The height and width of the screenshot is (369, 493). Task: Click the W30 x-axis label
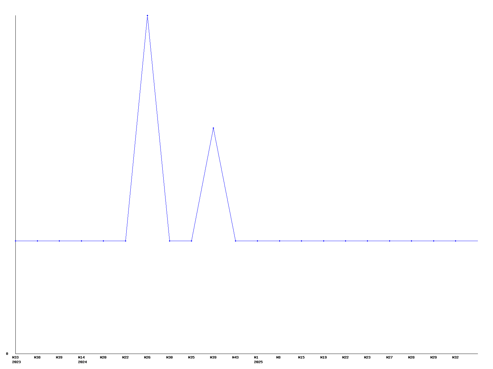pos(169,357)
